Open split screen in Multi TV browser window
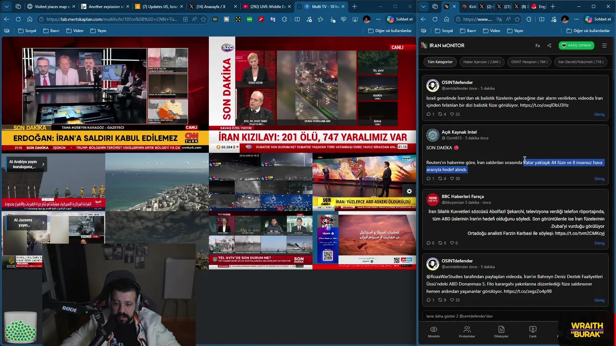The width and height of the screenshot is (616, 346). (x=297, y=19)
